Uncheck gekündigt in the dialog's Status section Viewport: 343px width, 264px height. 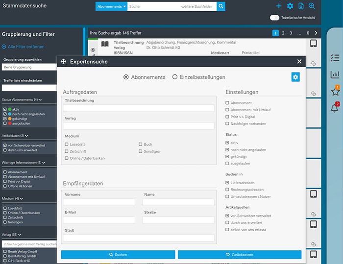click(227, 156)
